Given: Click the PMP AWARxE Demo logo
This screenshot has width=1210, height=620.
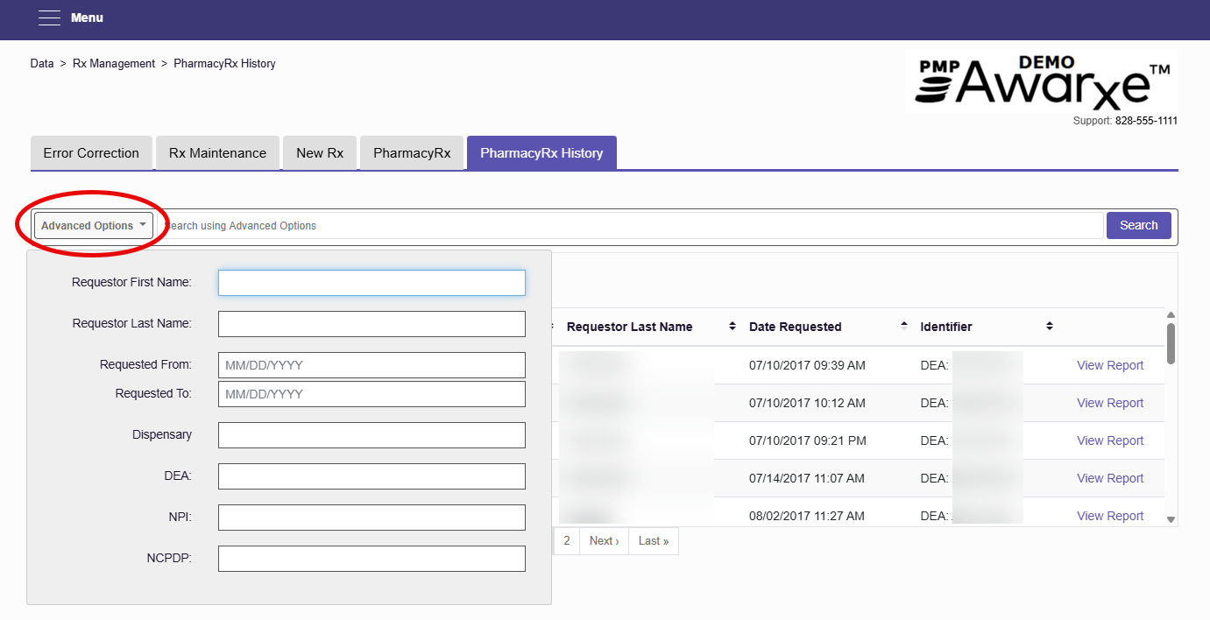Looking at the screenshot, I should click(1043, 81).
